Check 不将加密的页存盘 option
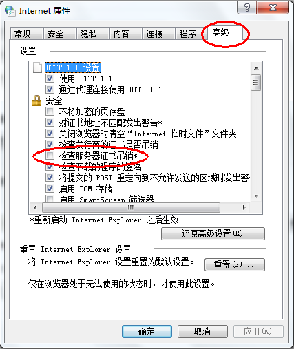The height and width of the screenshot is (349, 294). (x=50, y=112)
